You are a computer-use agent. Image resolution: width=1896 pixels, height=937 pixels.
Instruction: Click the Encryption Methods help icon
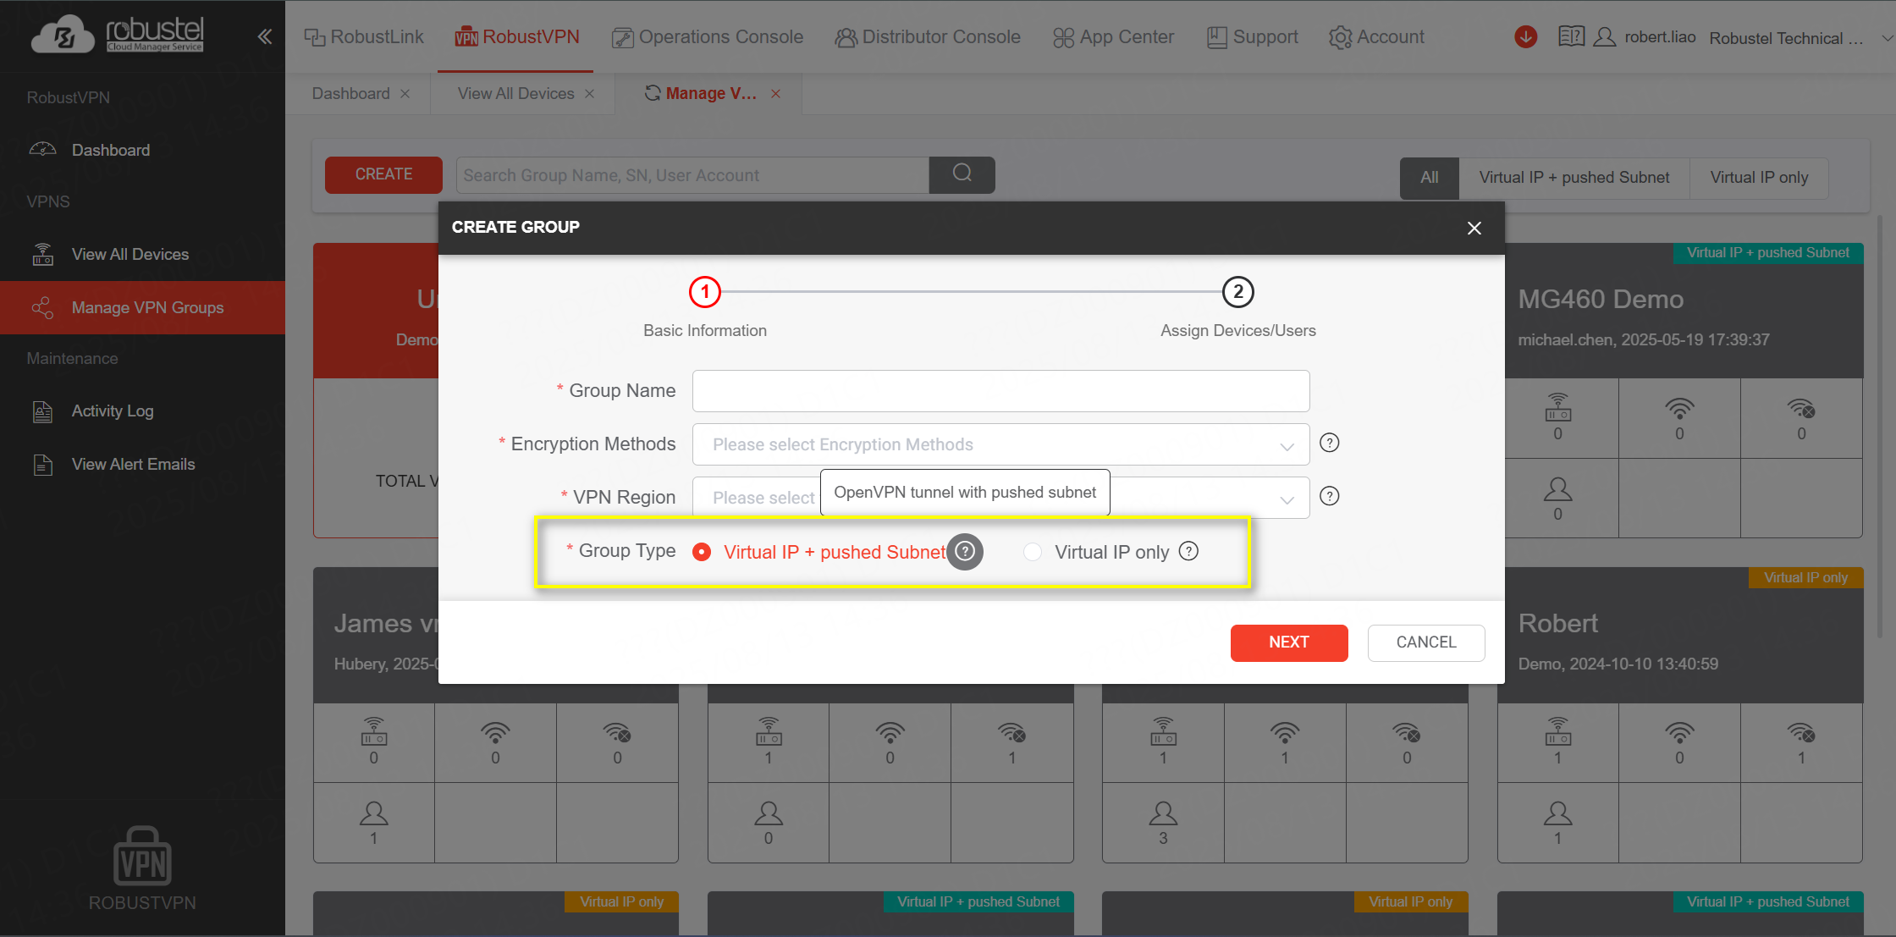1330,443
